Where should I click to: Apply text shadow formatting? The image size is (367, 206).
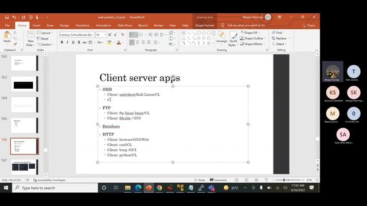79,42
